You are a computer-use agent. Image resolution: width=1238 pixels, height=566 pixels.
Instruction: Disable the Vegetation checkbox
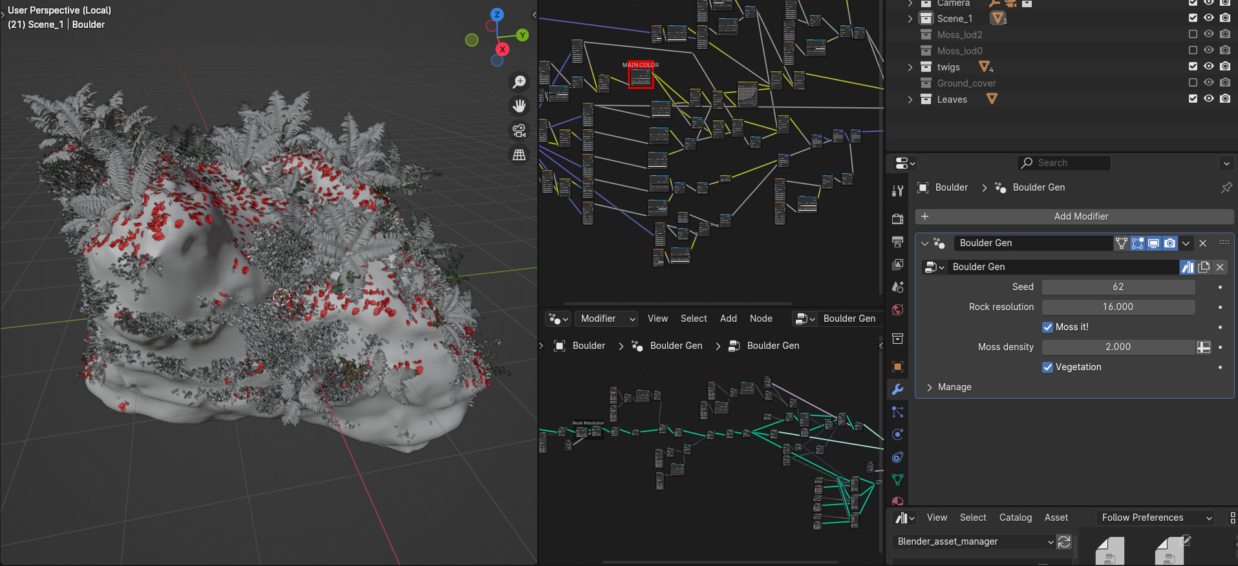coord(1047,367)
